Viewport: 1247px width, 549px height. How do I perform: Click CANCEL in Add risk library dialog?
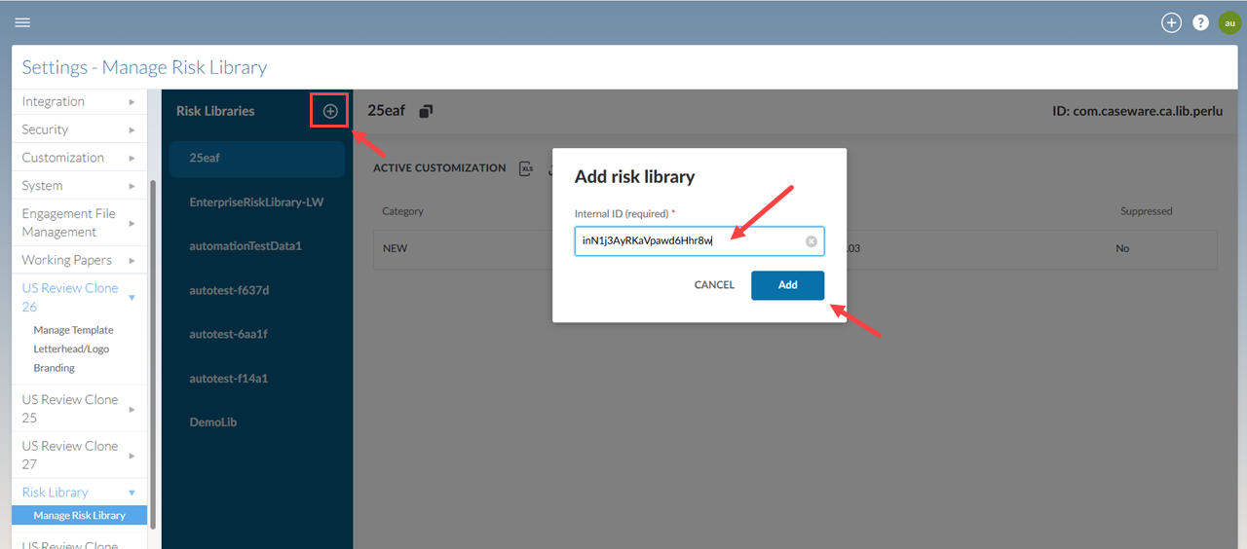point(714,285)
